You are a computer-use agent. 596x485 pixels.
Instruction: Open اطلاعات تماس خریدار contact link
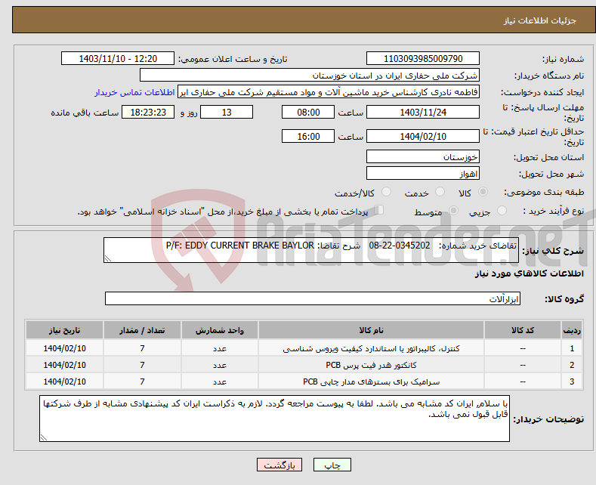(x=134, y=92)
